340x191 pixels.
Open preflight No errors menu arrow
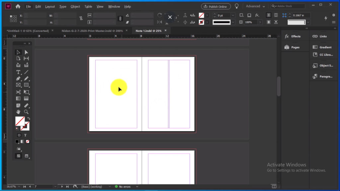click(x=137, y=186)
